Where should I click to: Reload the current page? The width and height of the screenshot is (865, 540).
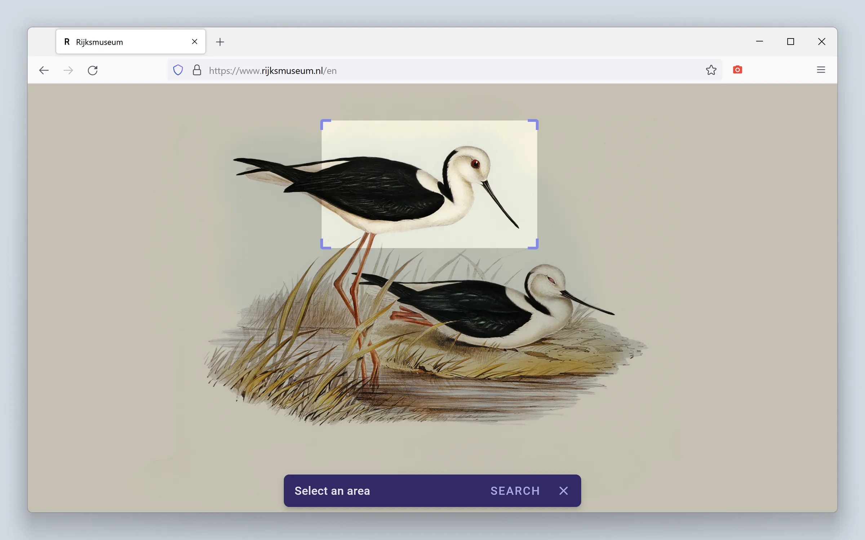[93, 70]
